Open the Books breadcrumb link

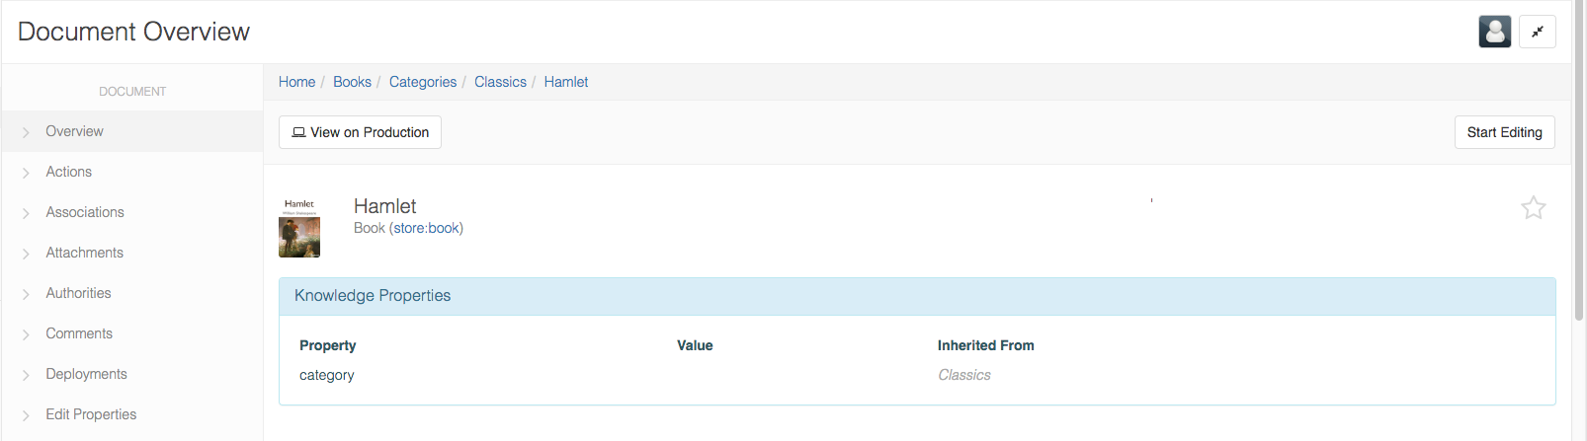[x=352, y=82]
